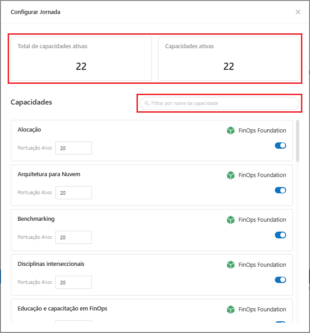The image size is (310, 333).
Task: Select the Capacidades ativas summary card
Action: coord(228,59)
